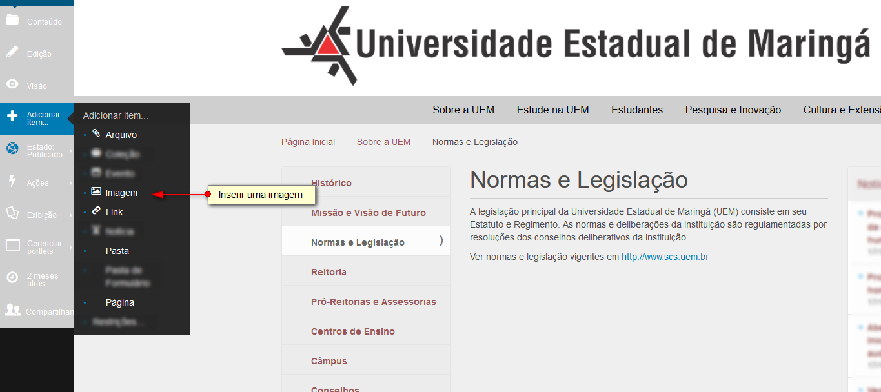The image size is (881, 392).
Task: Go to Página Inicial breadcrumb
Action: [x=308, y=142]
